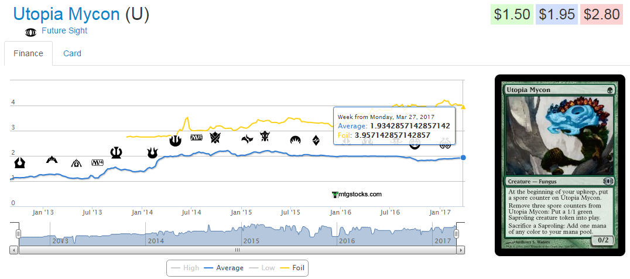
Task: Click the Born of the Gods set marker
Action: pos(152,152)
